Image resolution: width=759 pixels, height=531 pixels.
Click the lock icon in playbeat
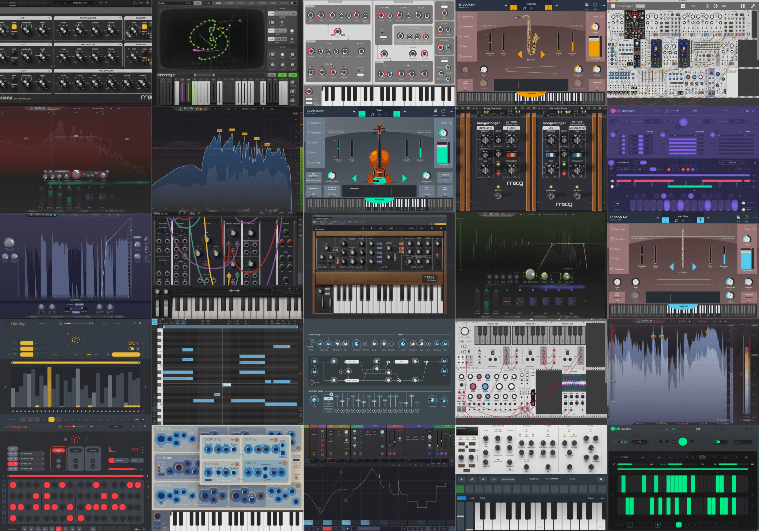click(66, 439)
